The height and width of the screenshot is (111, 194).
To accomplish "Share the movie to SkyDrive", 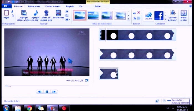I will 148,16.
